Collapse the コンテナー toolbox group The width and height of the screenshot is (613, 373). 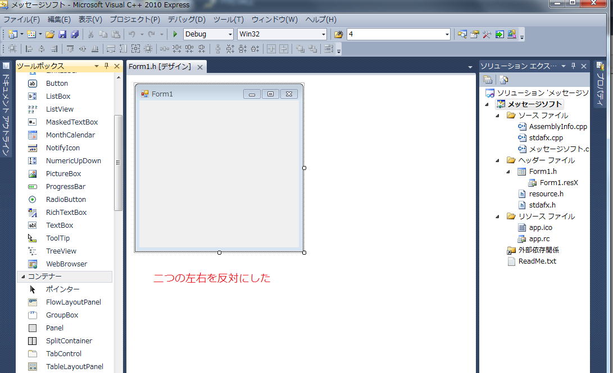23,277
